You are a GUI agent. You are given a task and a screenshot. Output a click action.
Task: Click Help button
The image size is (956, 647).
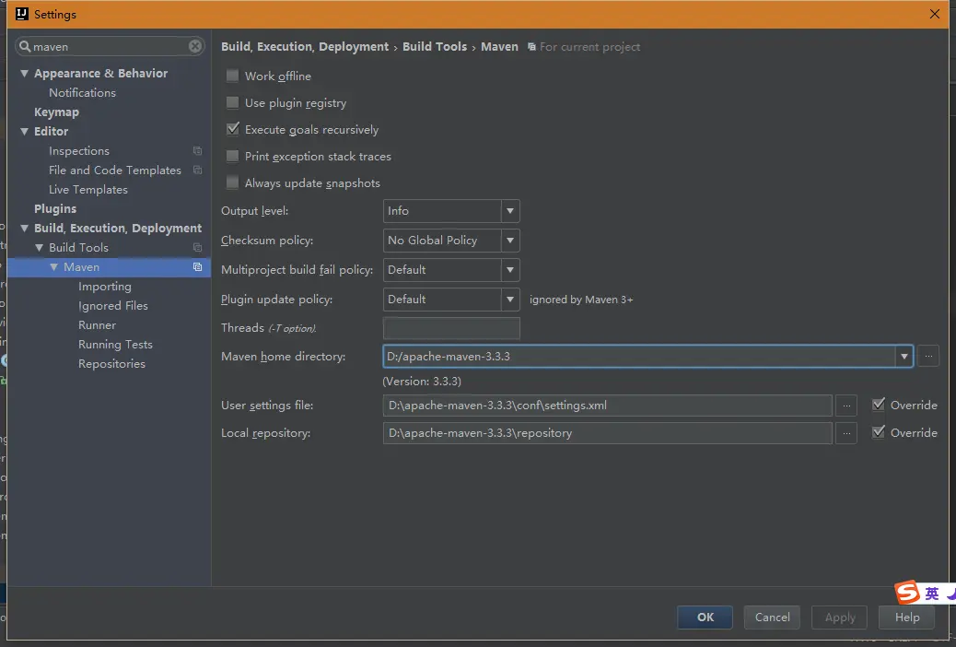tap(906, 618)
